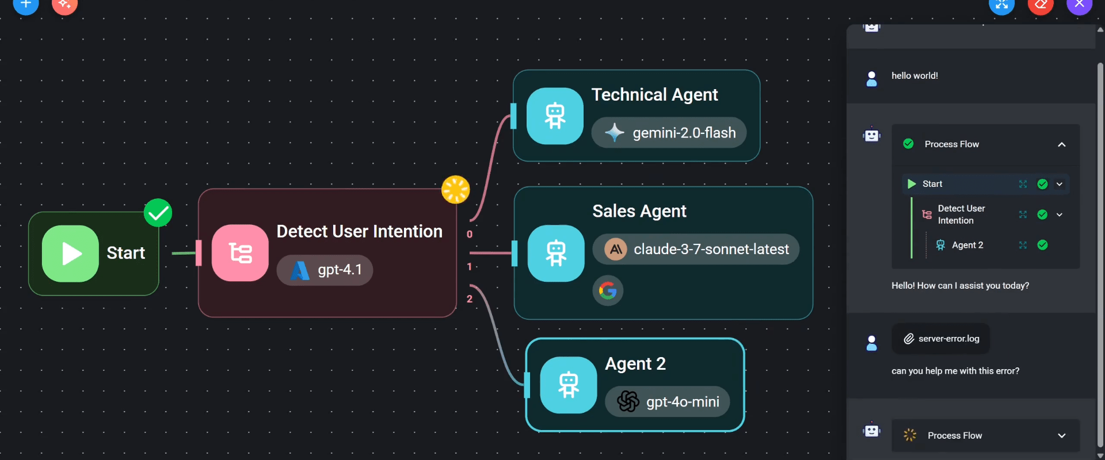Click the input handle of Detect User Intention
Image resolution: width=1105 pixels, height=460 pixels.
coord(199,253)
